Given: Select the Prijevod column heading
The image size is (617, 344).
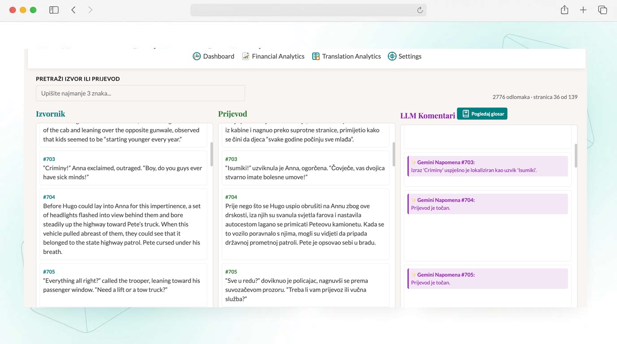Looking at the screenshot, I should (x=233, y=114).
